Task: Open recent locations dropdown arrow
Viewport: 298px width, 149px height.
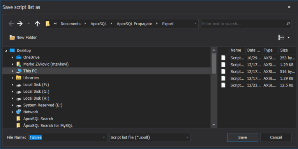Action: click(x=28, y=24)
